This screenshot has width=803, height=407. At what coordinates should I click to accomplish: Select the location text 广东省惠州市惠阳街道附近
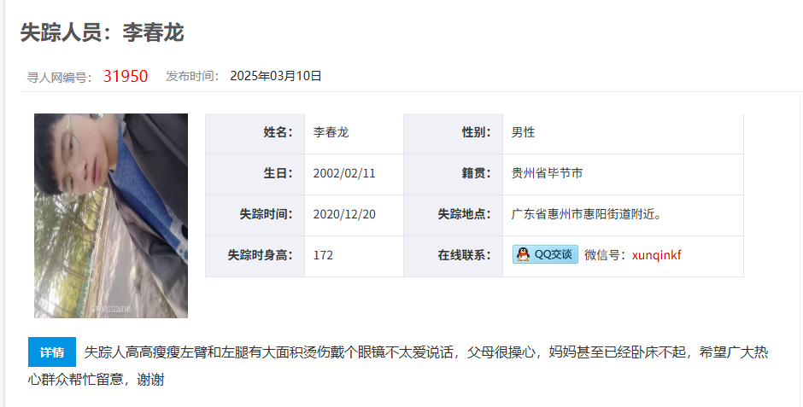pyautogui.click(x=586, y=214)
